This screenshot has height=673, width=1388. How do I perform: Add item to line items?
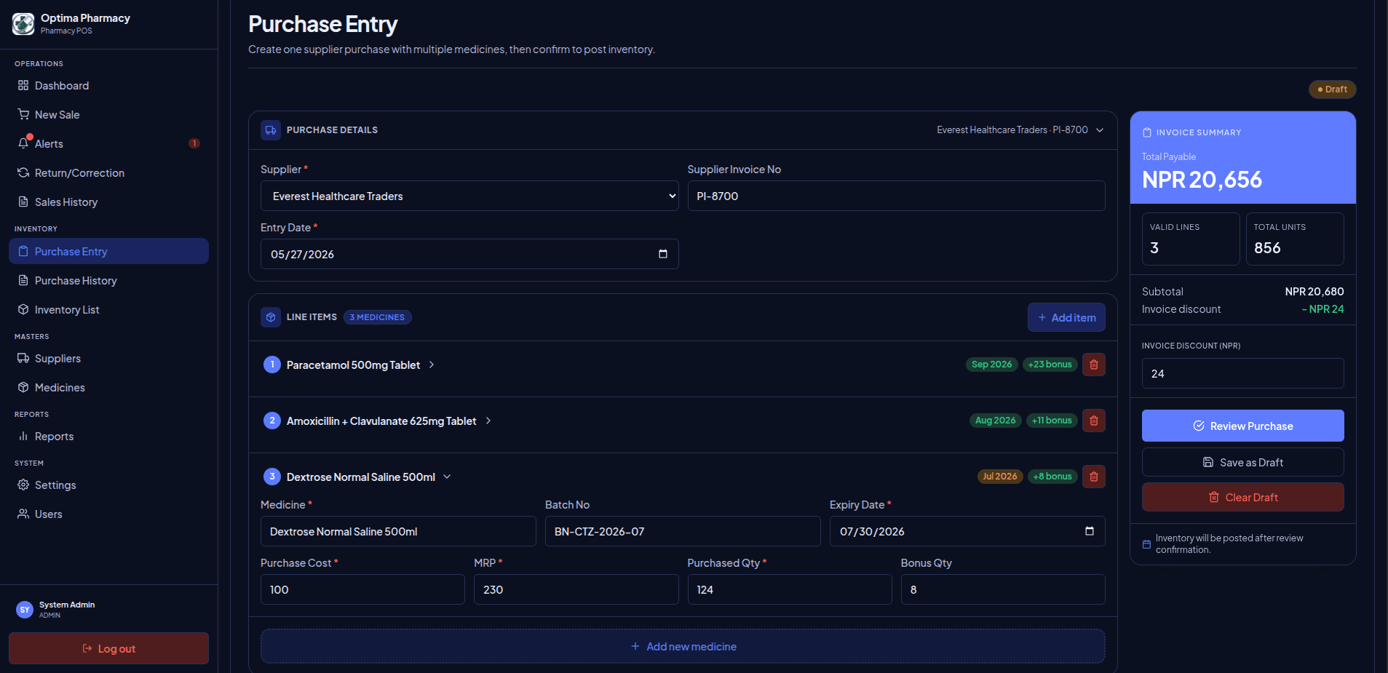(1066, 317)
